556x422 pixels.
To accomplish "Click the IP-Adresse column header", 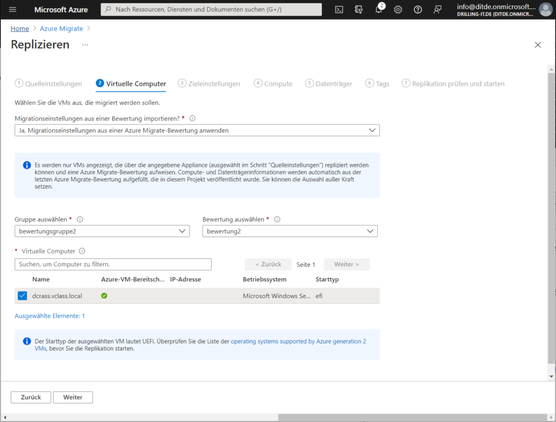I will coord(186,280).
